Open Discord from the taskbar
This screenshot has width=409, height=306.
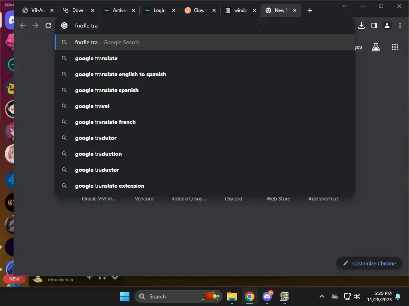[267, 296]
